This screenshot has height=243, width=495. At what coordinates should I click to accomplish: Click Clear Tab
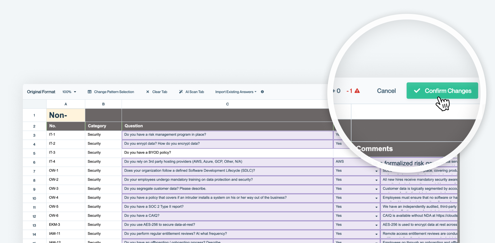[x=160, y=92]
